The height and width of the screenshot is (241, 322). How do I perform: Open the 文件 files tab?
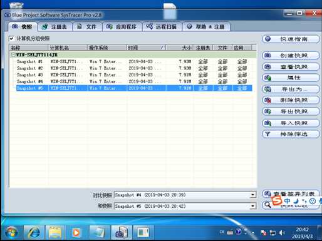tap(87, 27)
